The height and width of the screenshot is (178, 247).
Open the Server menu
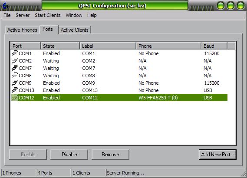(x=23, y=15)
